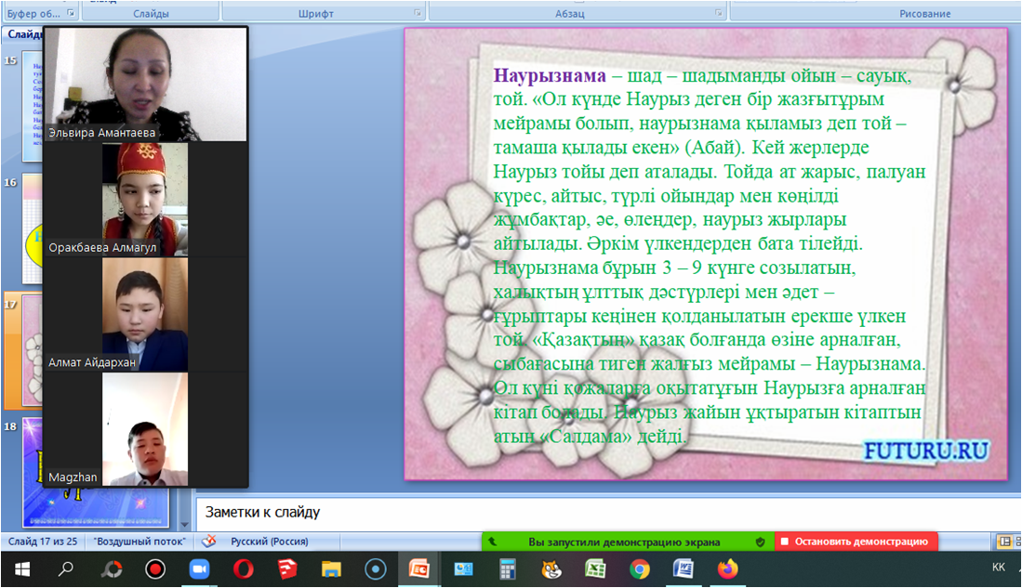Expand the Абзац group dialog launcher
The image size is (1022, 588).
click(718, 13)
